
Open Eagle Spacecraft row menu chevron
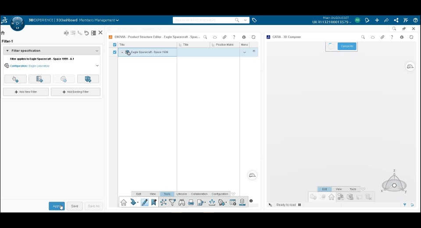pos(244,52)
